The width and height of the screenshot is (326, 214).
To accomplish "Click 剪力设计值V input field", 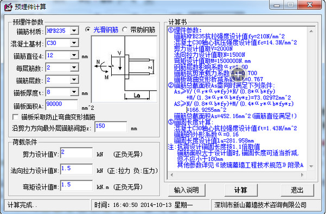I will [x=76, y=153].
